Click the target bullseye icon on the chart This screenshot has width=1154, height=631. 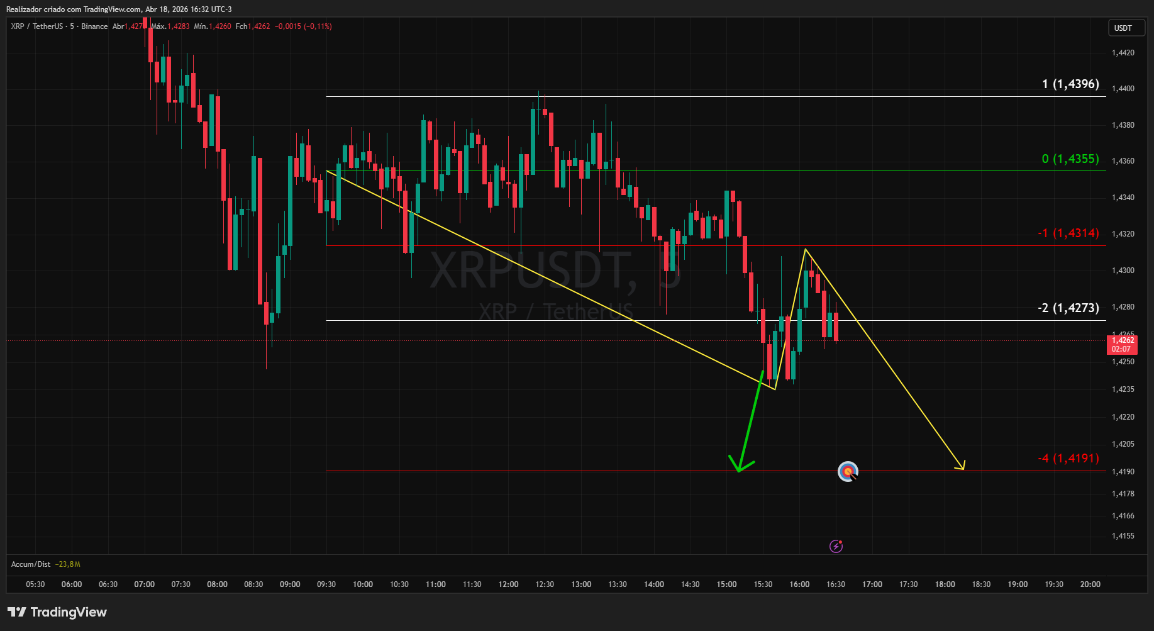pyautogui.click(x=848, y=471)
